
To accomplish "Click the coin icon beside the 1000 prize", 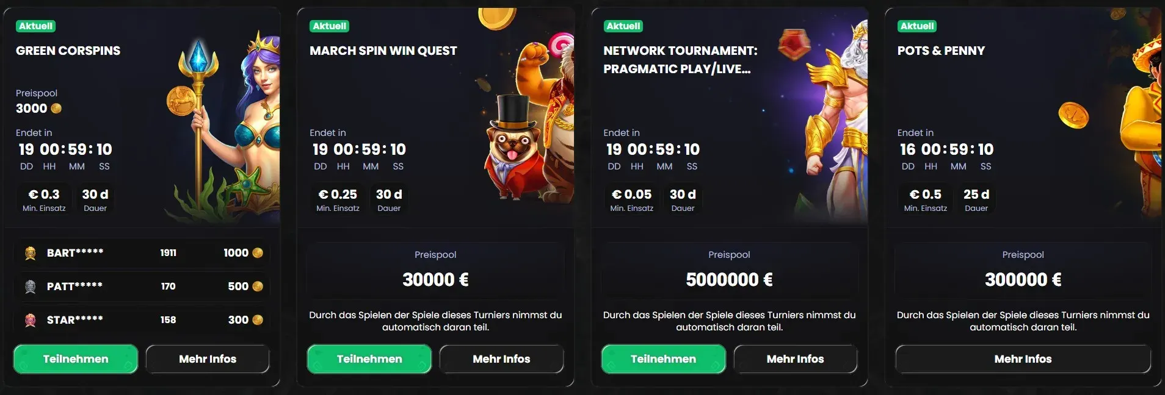I will coord(258,253).
